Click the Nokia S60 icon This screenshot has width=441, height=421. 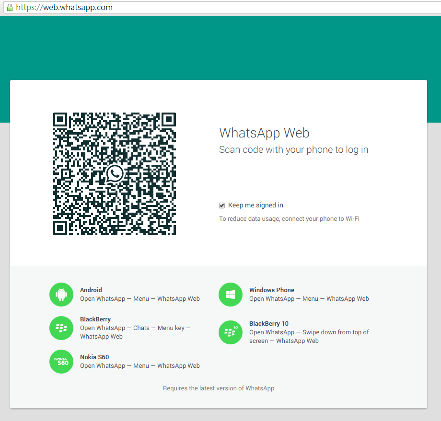pyautogui.click(x=61, y=362)
